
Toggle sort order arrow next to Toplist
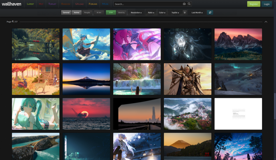[185, 12]
